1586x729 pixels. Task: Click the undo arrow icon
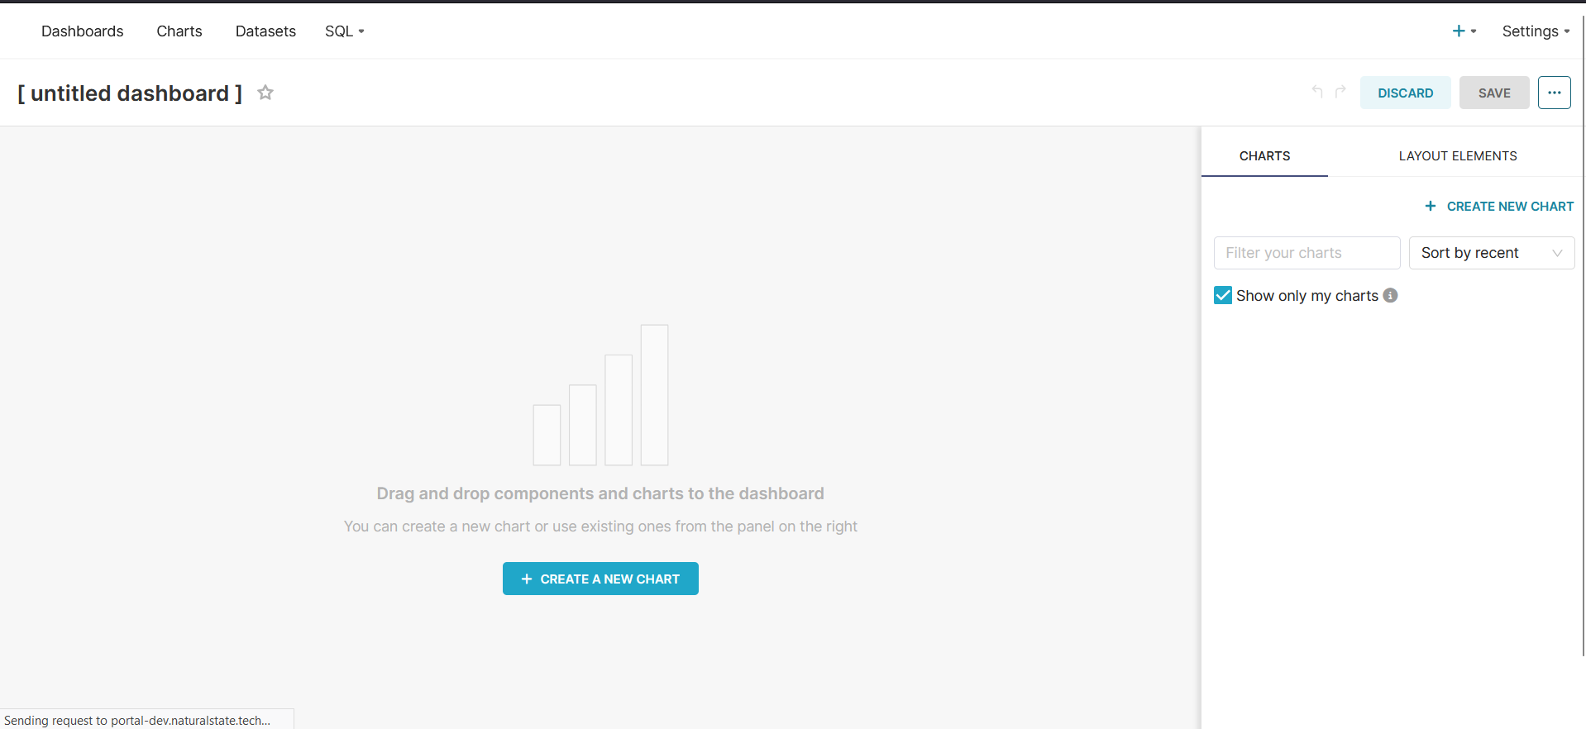(x=1317, y=91)
